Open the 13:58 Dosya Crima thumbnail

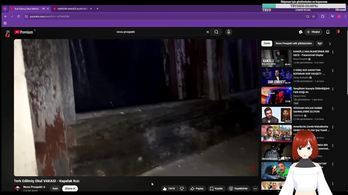pyautogui.click(x=276, y=95)
